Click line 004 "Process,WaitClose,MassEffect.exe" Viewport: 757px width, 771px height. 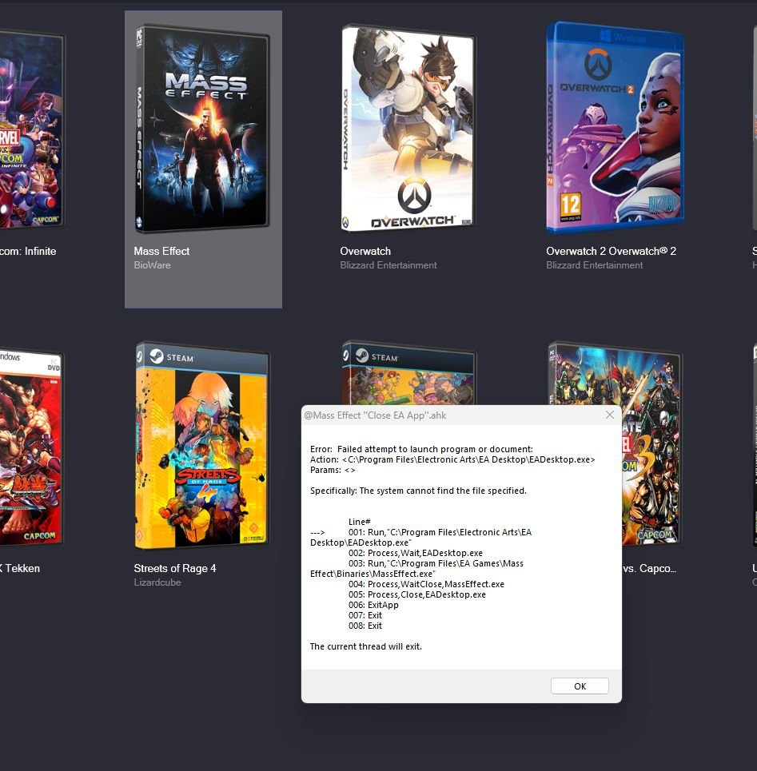pyautogui.click(x=426, y=584)
